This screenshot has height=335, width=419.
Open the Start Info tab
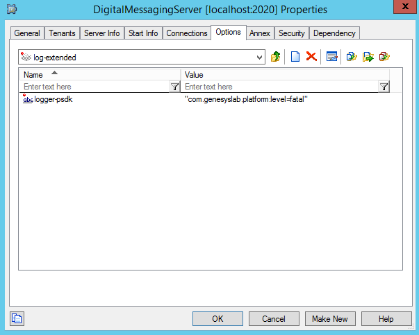(143, 33)
